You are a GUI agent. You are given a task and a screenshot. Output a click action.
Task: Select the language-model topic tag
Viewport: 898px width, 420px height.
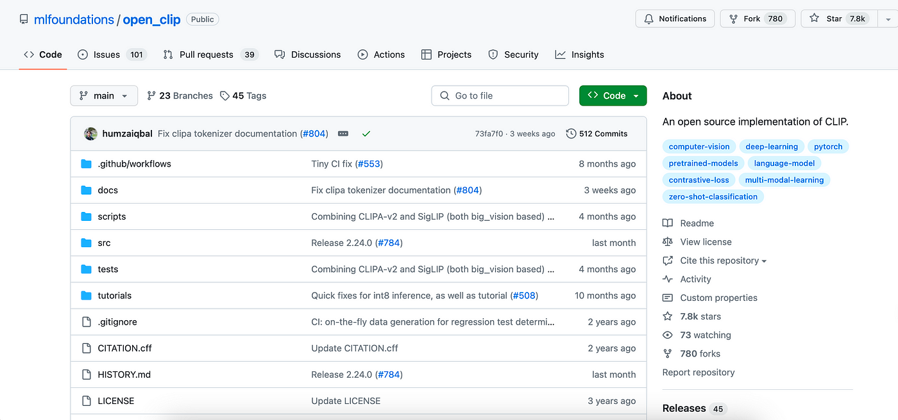pos(784,163)
